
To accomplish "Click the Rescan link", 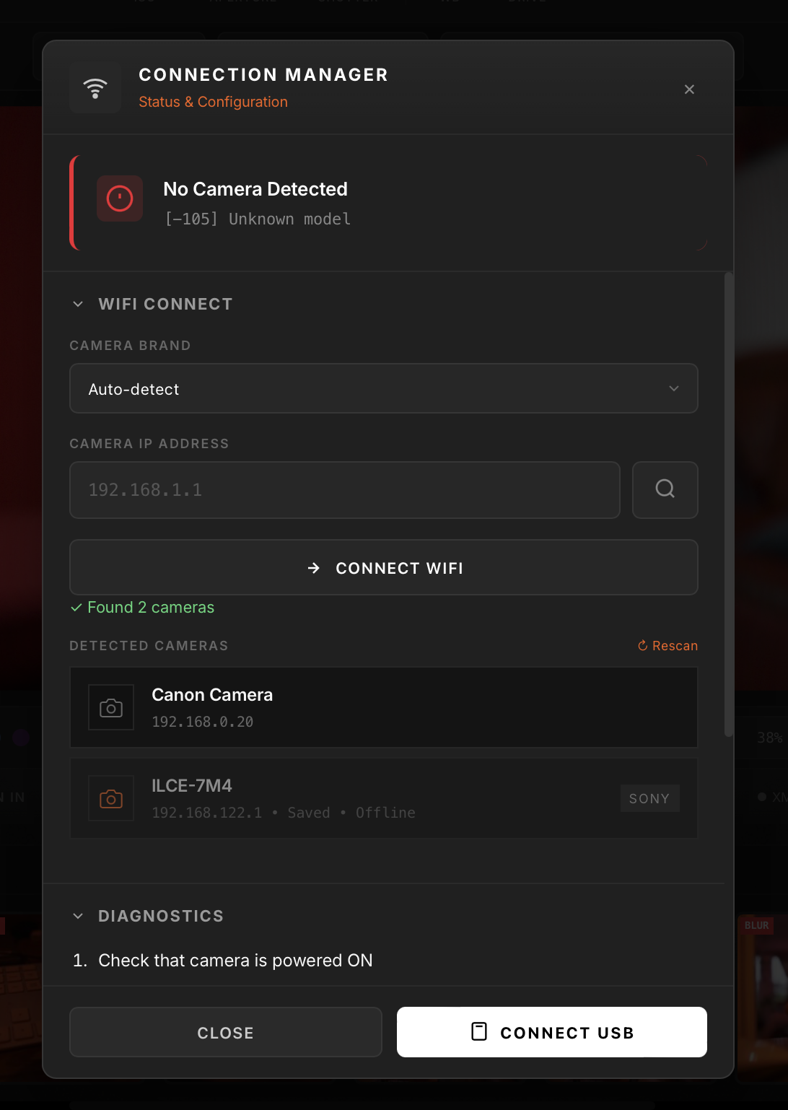I will point(667,645).
